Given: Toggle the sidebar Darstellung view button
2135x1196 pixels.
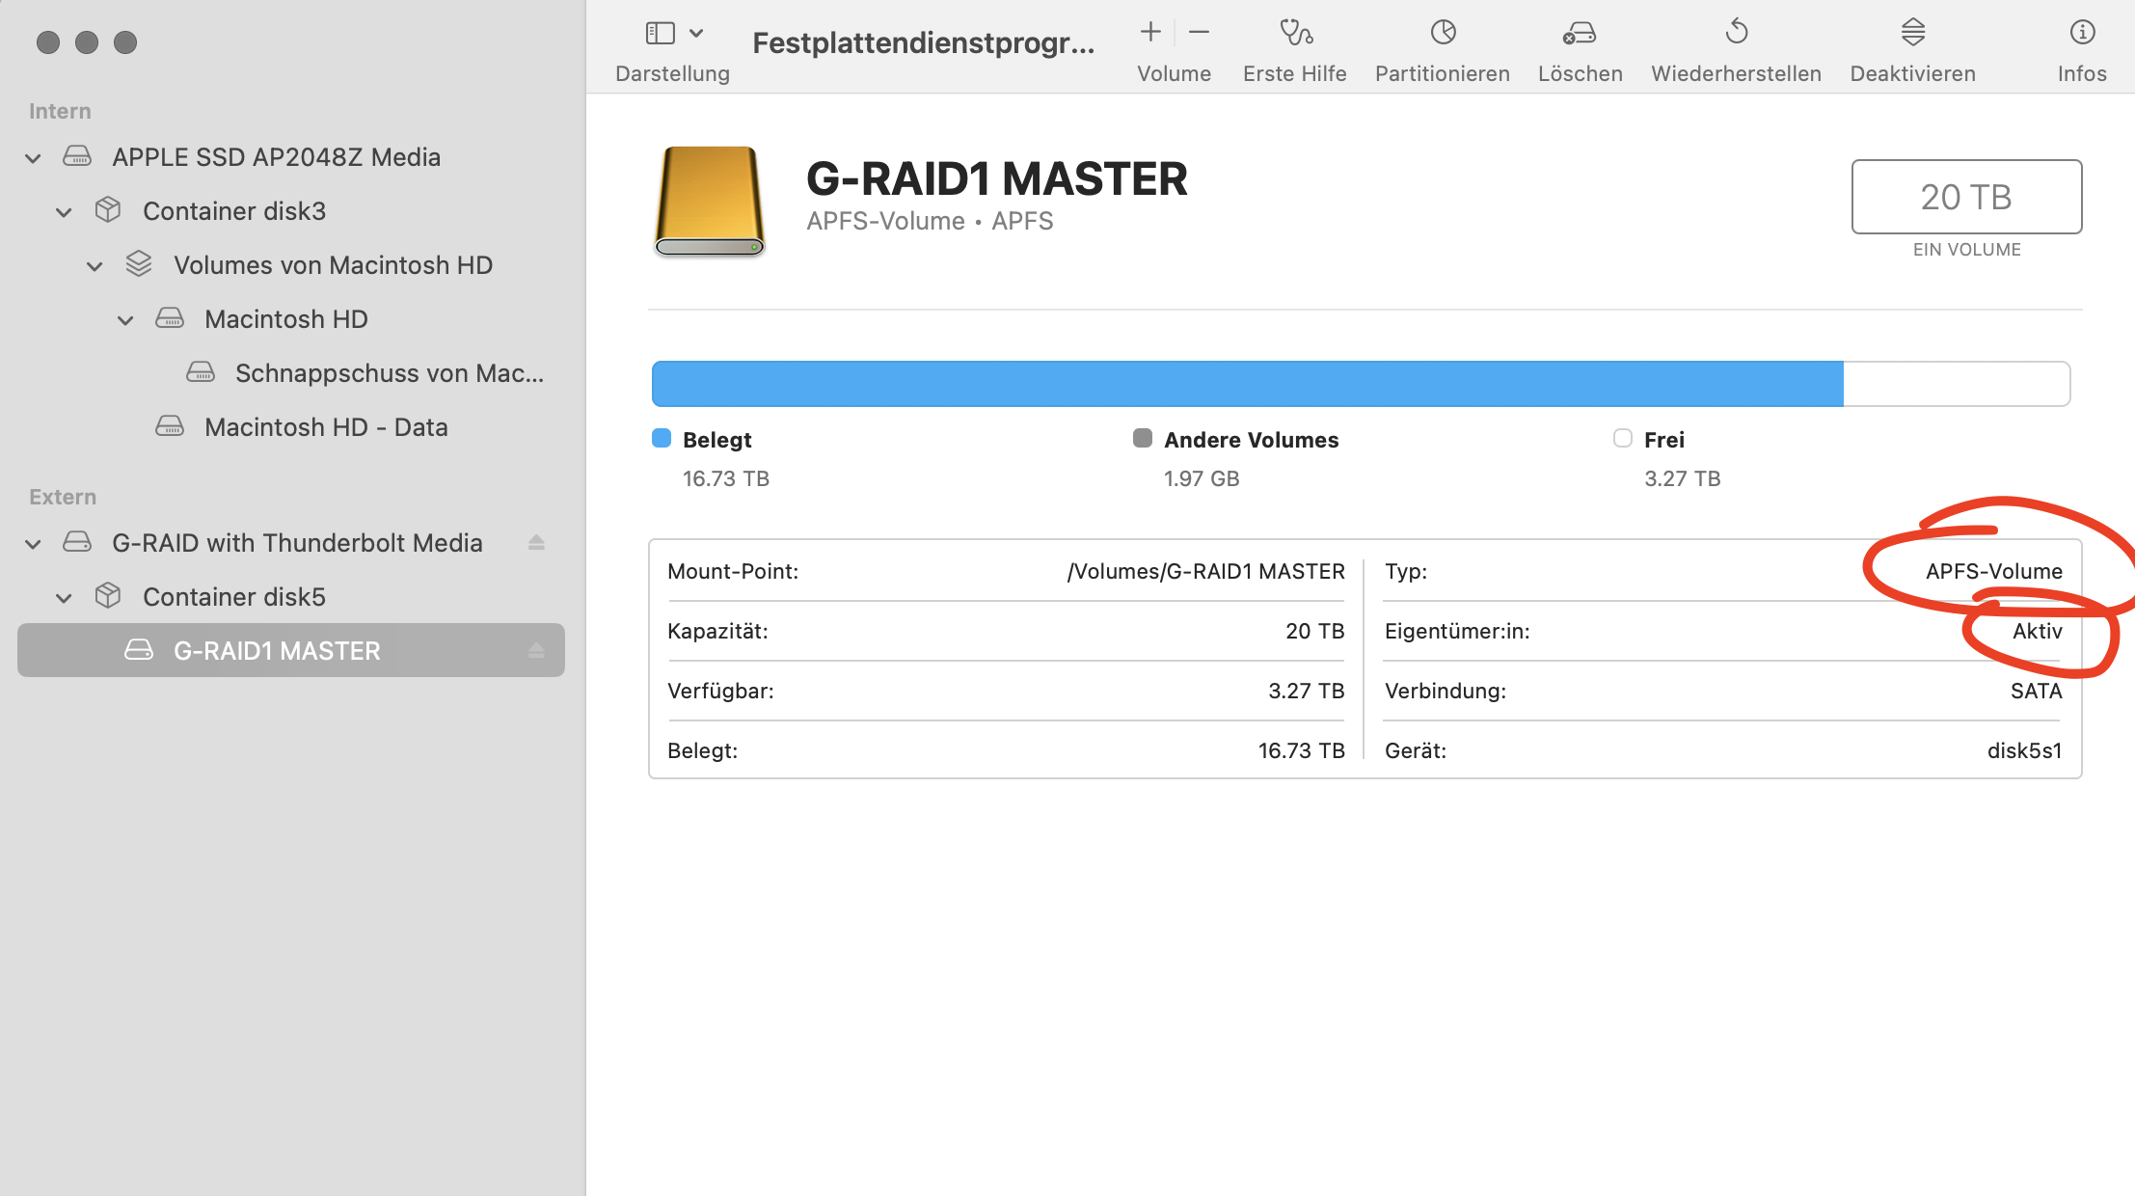Looking at the screenshot, I should tap(660, 33).
